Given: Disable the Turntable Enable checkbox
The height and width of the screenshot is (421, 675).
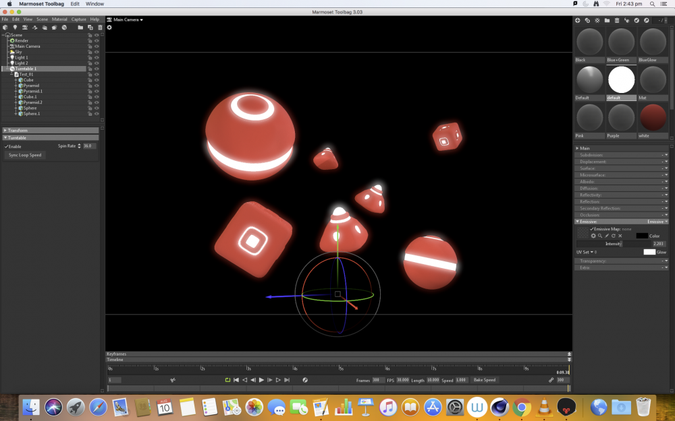Looking at the screenshot, I should [x=7, y=146].
